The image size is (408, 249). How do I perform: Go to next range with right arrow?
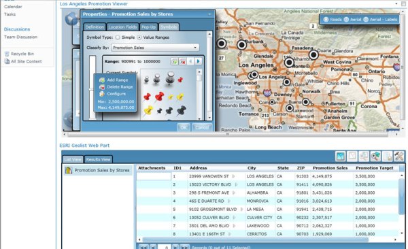199,61
